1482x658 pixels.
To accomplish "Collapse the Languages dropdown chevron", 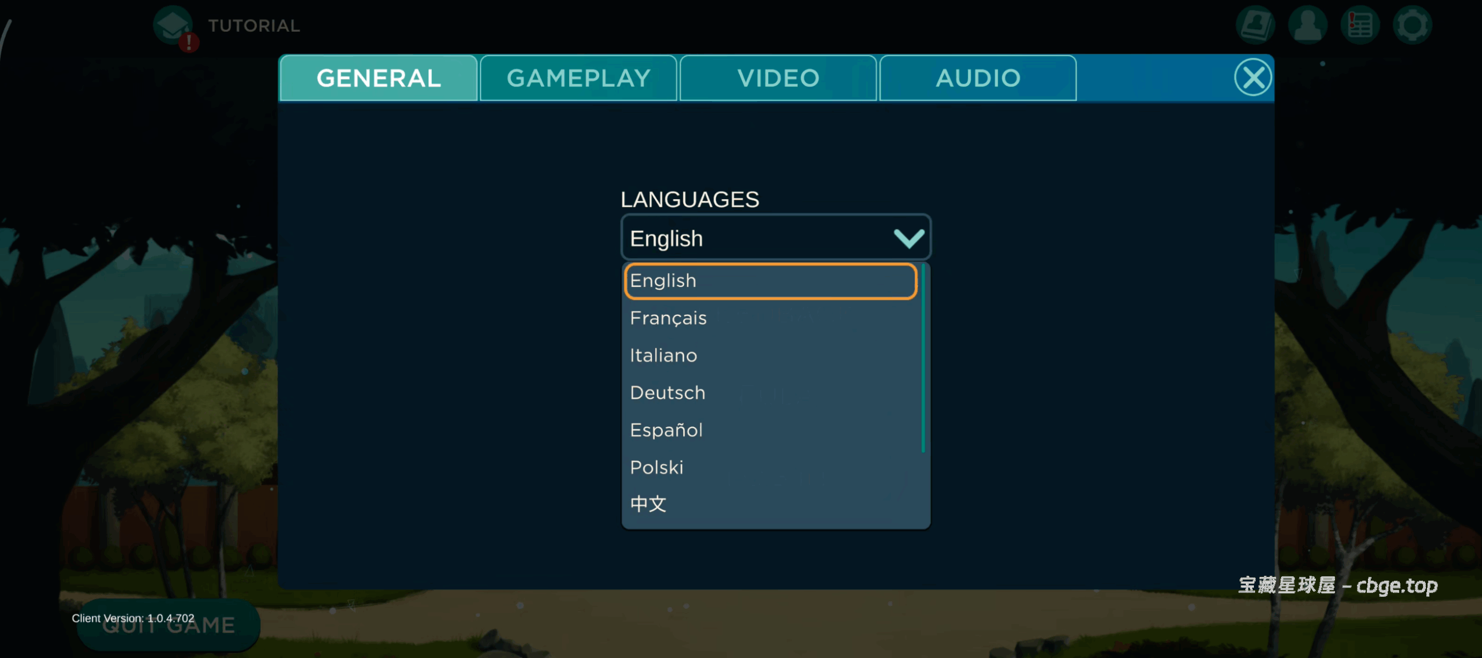I will tap(908, 238).
